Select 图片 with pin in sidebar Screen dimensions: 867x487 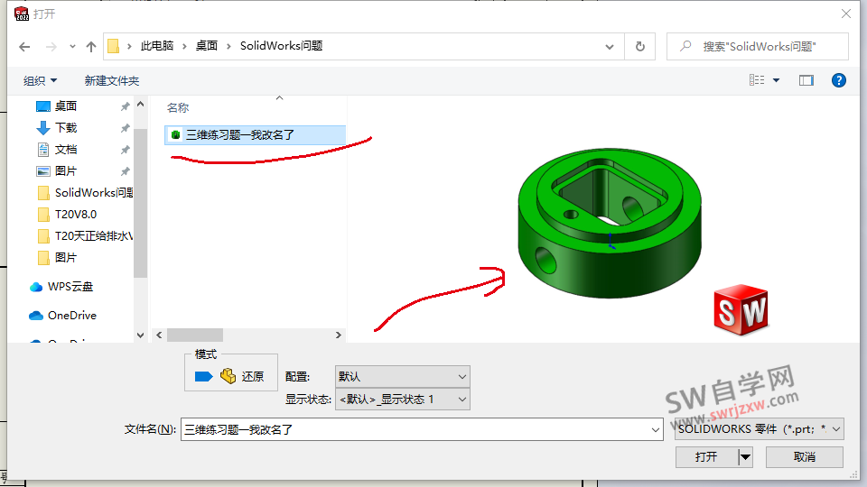click(x=66, y=171)
